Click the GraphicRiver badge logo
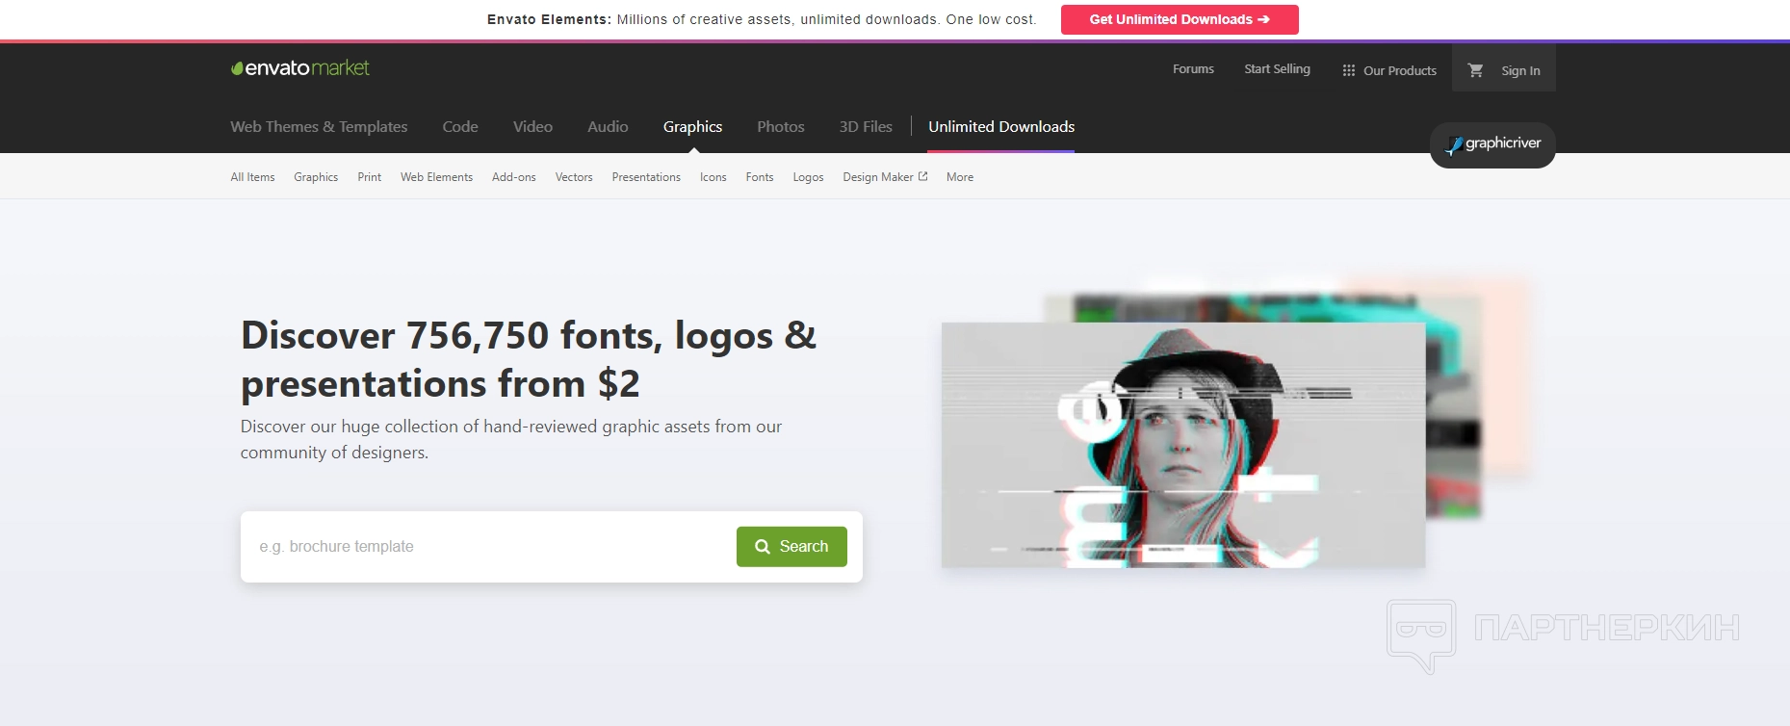This screenshot has width=1790, height=726. click(x=1492, y=144)
